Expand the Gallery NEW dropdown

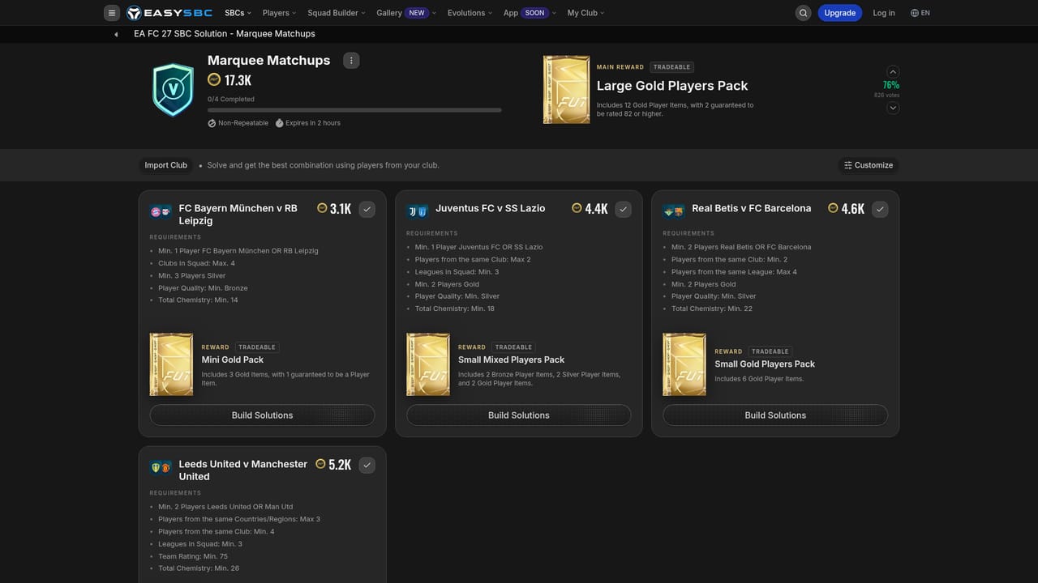point(406,13)
